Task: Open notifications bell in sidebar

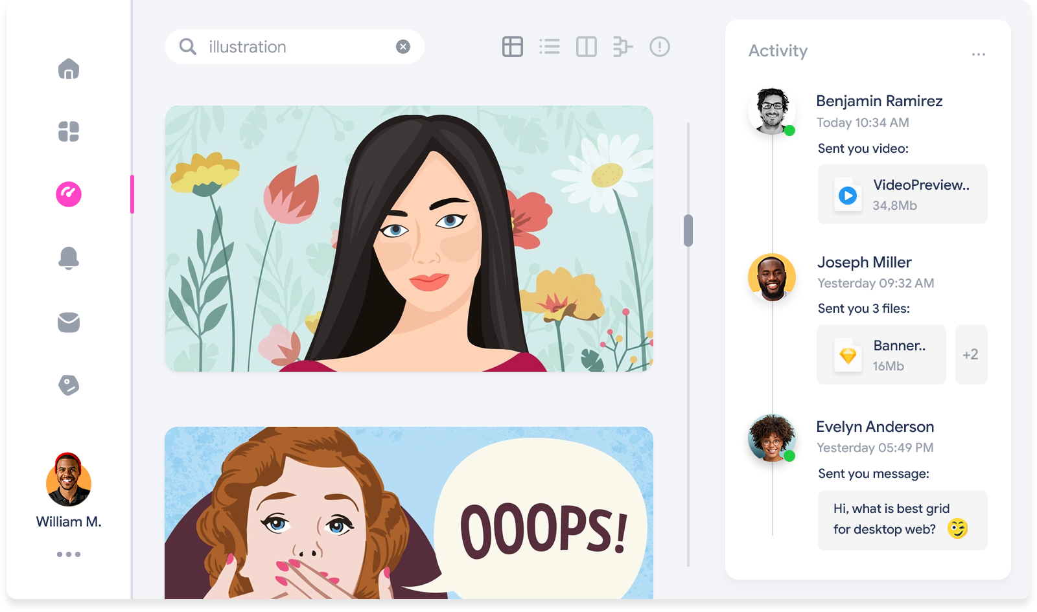Action: [x=69, y=258]
